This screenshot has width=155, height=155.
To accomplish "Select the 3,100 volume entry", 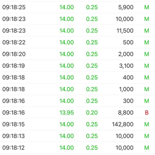I will (x=126, y=66).
